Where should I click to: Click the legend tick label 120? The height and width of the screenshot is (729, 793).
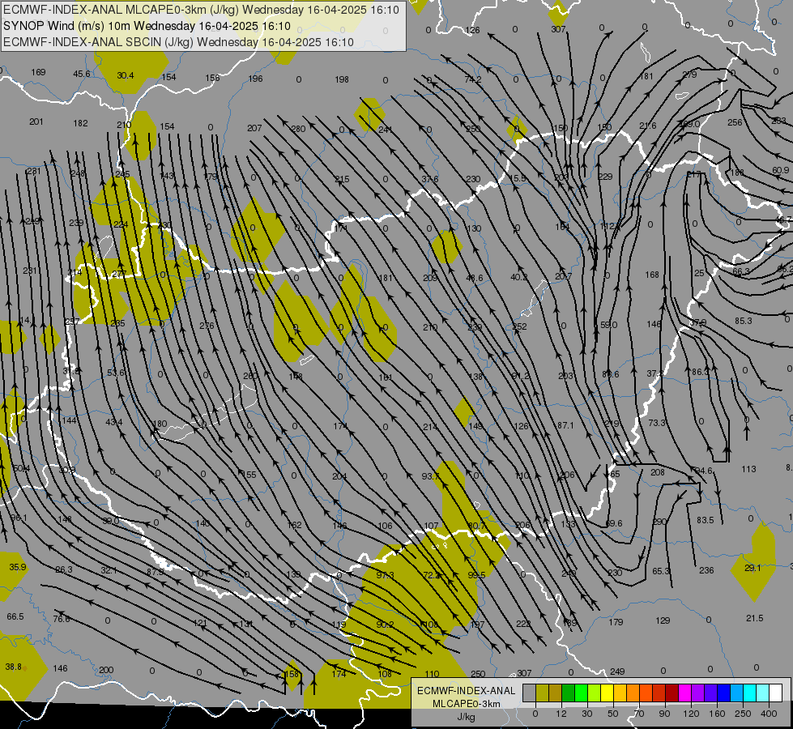(692, 714)
